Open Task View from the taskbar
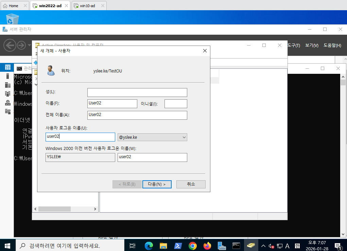 tap(132, 246)
